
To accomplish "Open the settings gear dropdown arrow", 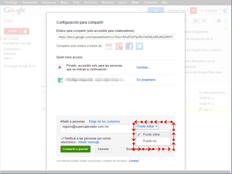I will [226, 21].
